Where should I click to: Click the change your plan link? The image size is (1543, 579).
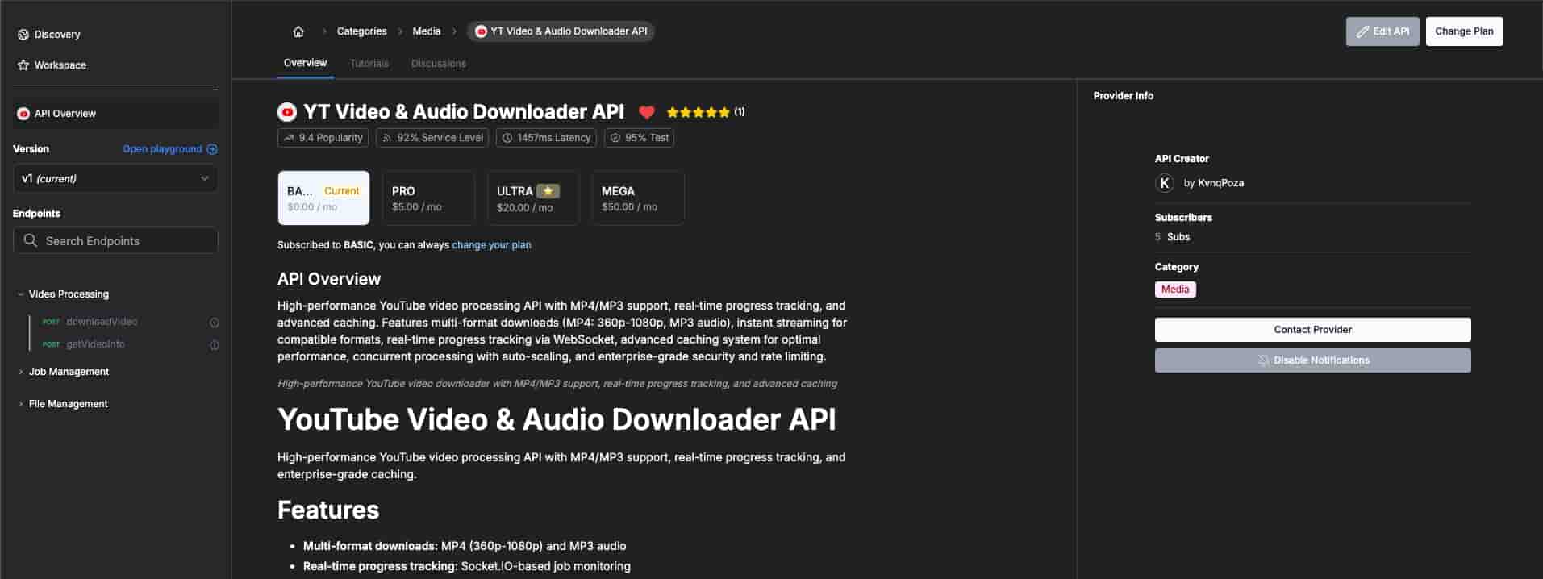coord(491,245)
